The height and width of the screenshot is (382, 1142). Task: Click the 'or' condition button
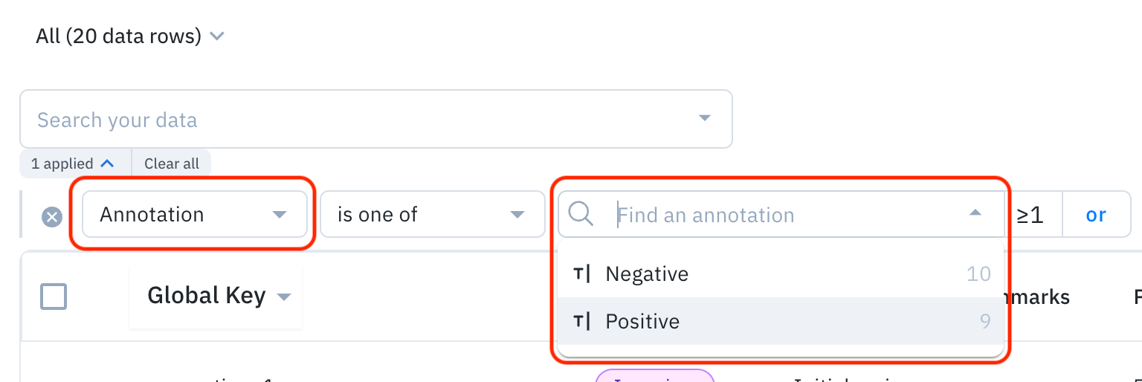pos(1096,215)
